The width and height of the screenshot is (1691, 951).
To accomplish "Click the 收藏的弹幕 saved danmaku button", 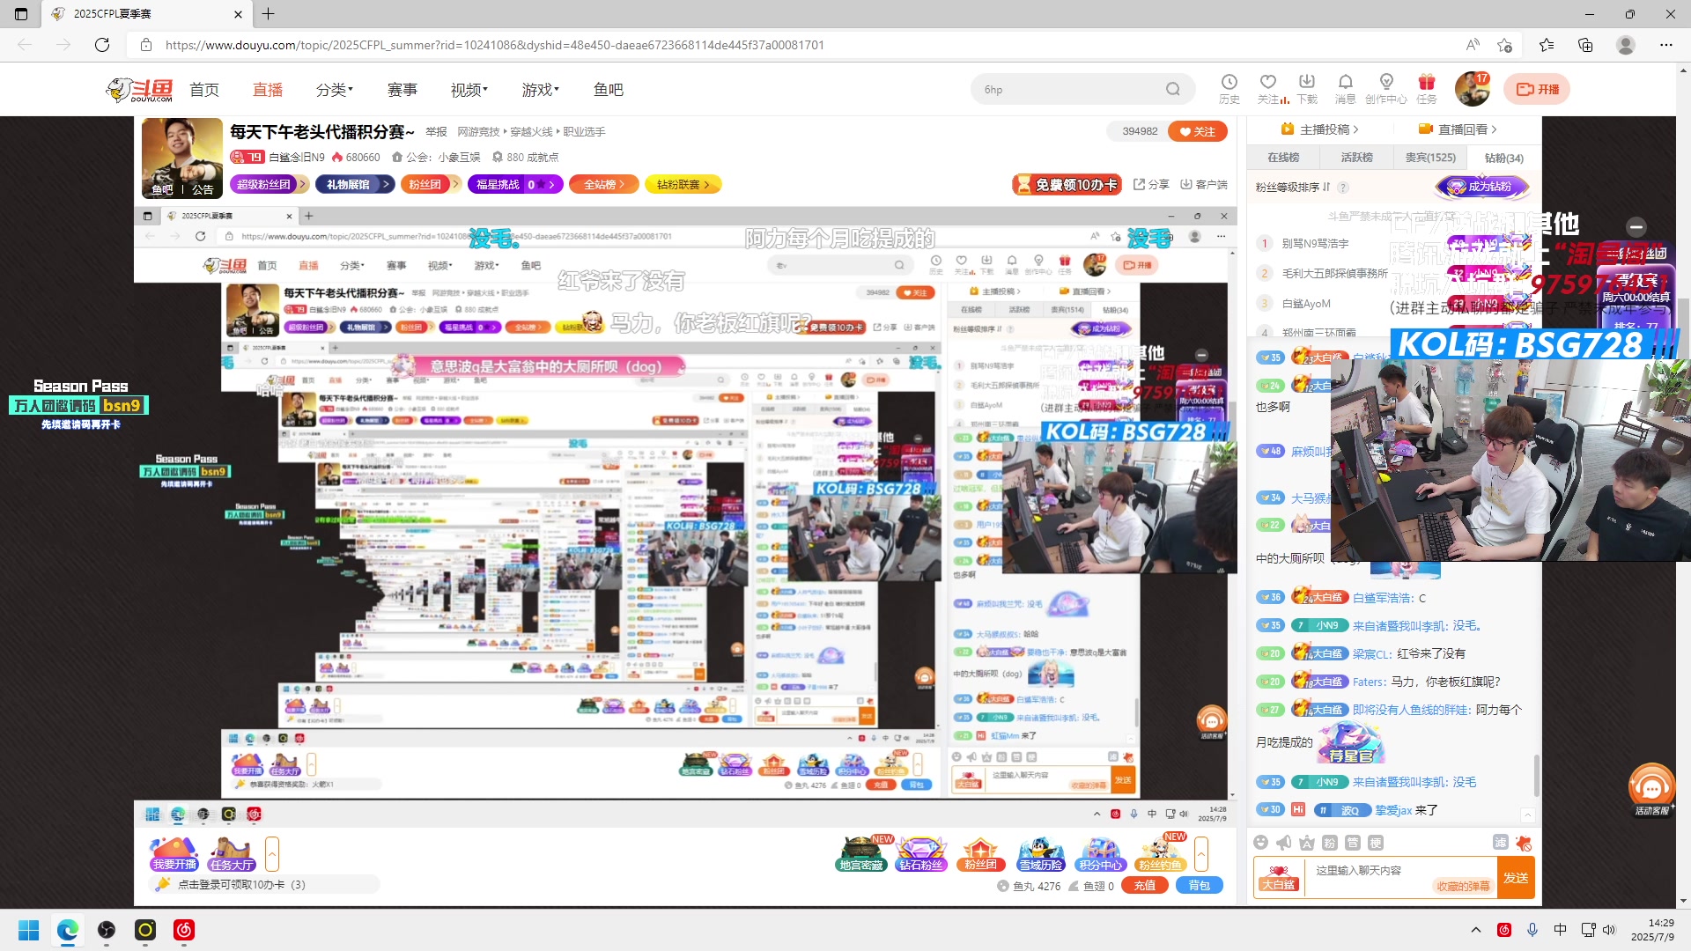I will (1463, 886).
